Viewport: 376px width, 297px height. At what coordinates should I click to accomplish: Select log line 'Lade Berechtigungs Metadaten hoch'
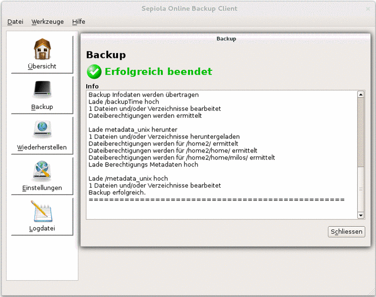coord(143,165)
